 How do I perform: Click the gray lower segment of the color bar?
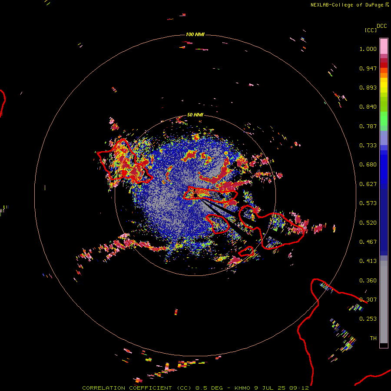384,302
